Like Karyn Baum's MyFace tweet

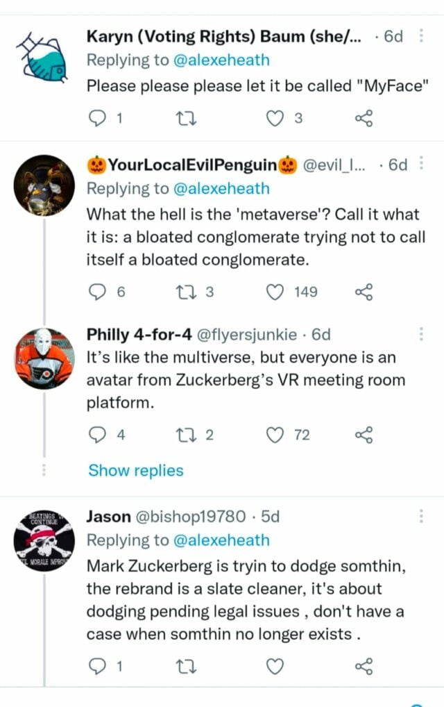coord(276,119)
